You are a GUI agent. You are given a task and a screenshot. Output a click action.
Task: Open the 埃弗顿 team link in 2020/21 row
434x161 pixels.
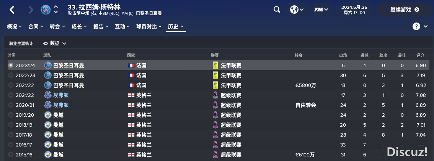tap(61, 105)
